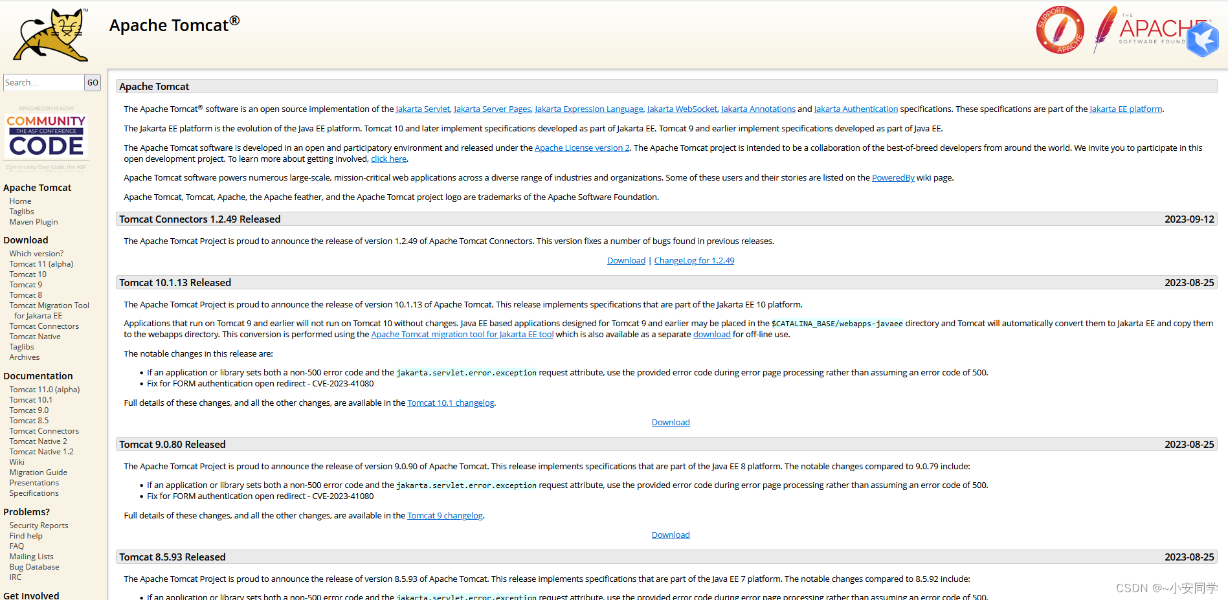Open Tomcat Native 2 documentation
Image resolution: width=1228 pixels, height=600 pixels.
coord(38,441)
